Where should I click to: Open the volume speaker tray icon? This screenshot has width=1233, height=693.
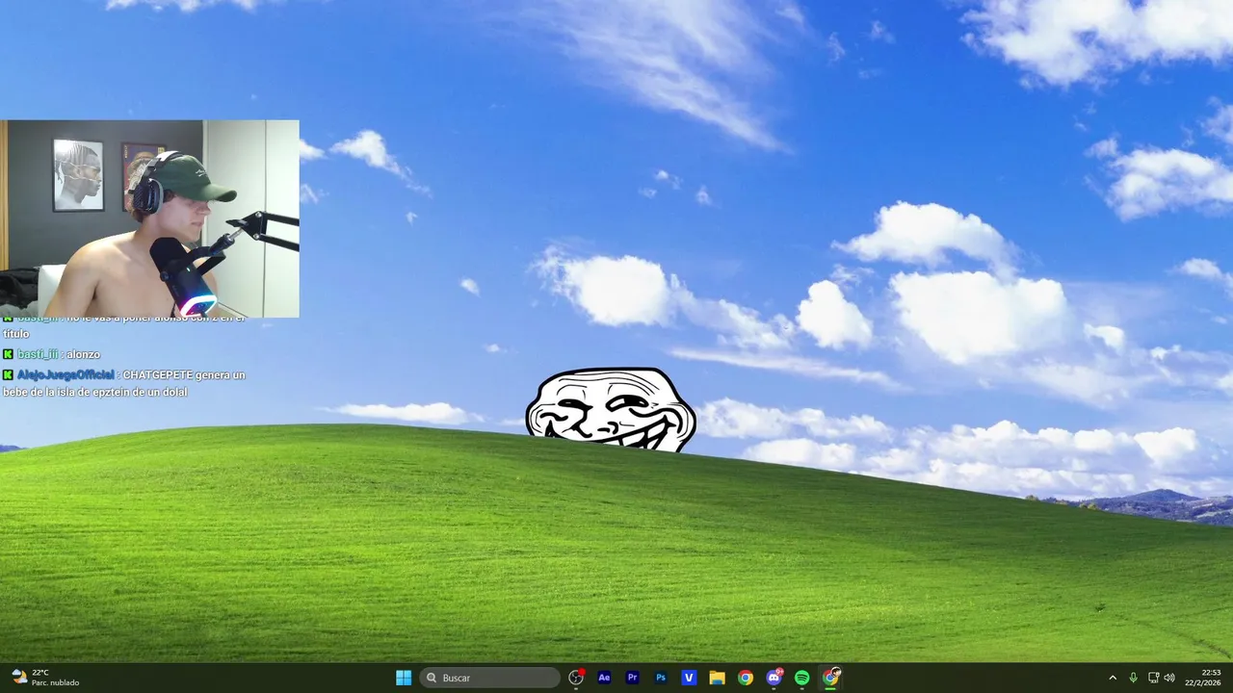tap(1169, 678)
